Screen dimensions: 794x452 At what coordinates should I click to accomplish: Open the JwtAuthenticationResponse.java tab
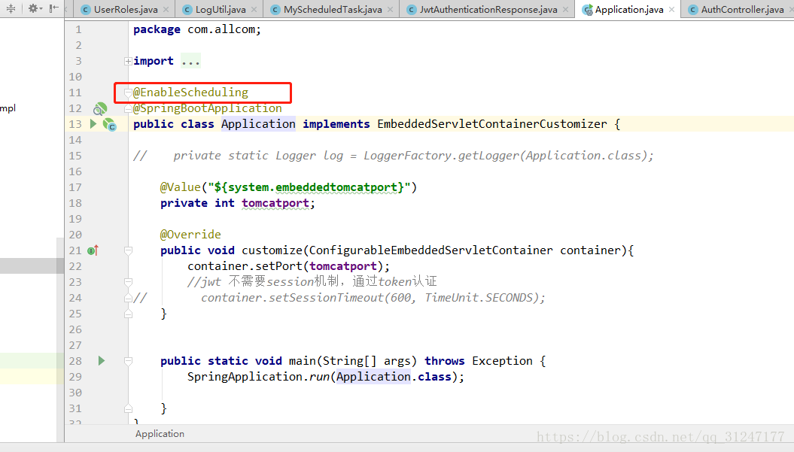click(488, 9)
